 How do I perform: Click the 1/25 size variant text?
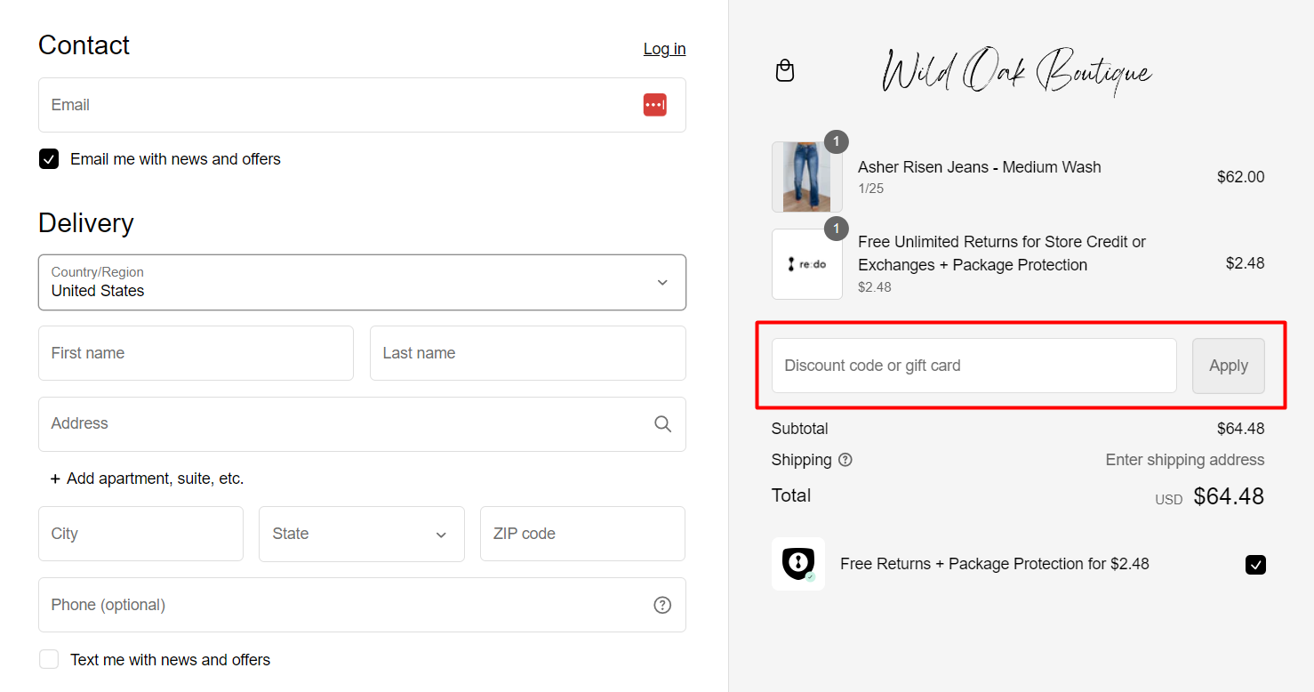tap(871, 189)
